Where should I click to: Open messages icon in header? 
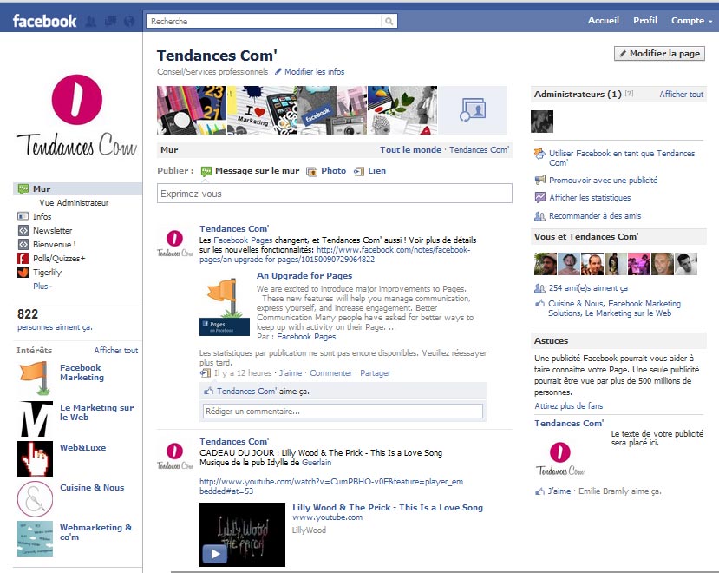click(x=110, y=21)
